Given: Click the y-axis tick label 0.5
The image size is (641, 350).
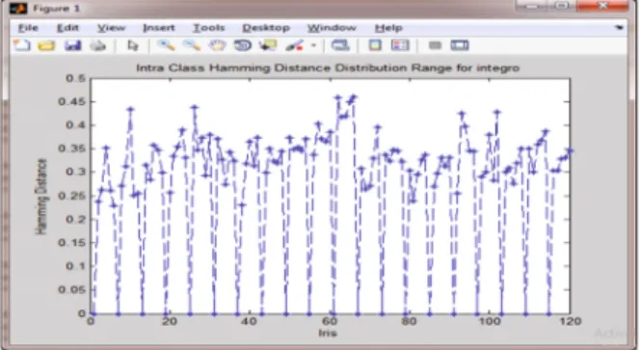Looking at the screenshot, I should [x=76, y=78].
